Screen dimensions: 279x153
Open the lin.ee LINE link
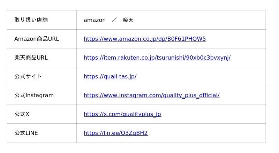[x=115, y=133]
